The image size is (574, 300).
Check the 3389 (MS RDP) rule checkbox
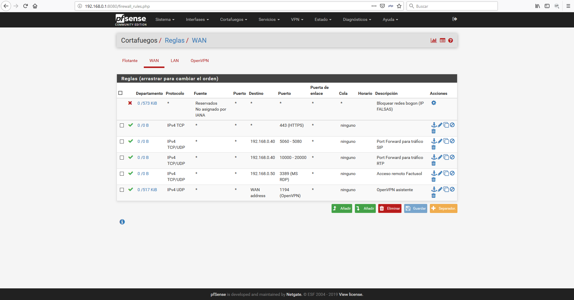122,174
